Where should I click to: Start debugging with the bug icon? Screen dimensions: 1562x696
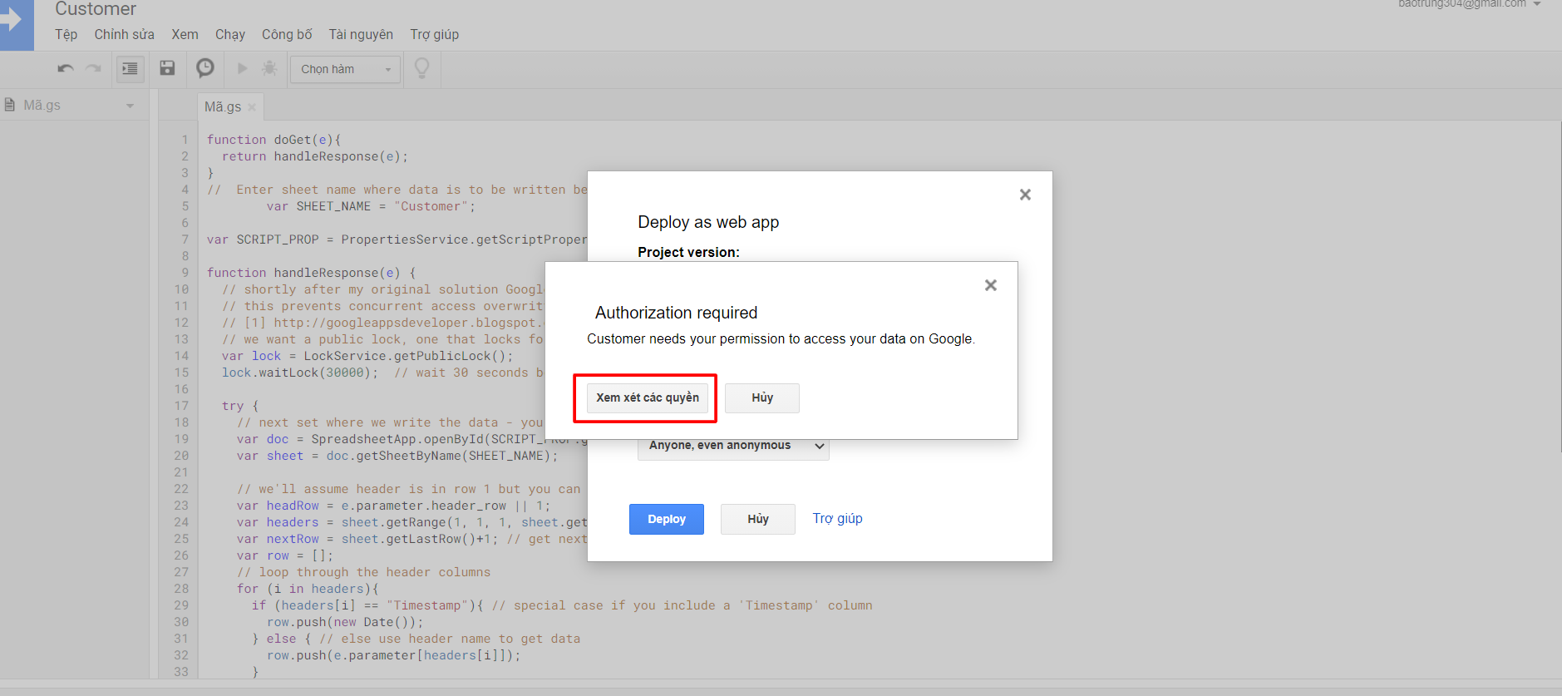point(269,68)
